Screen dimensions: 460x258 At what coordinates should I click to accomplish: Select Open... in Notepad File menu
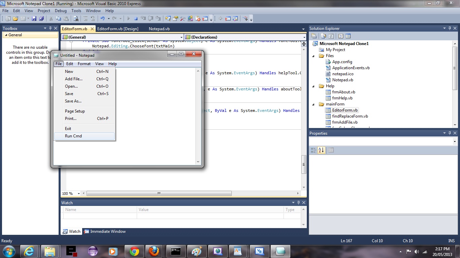point(85,86)
